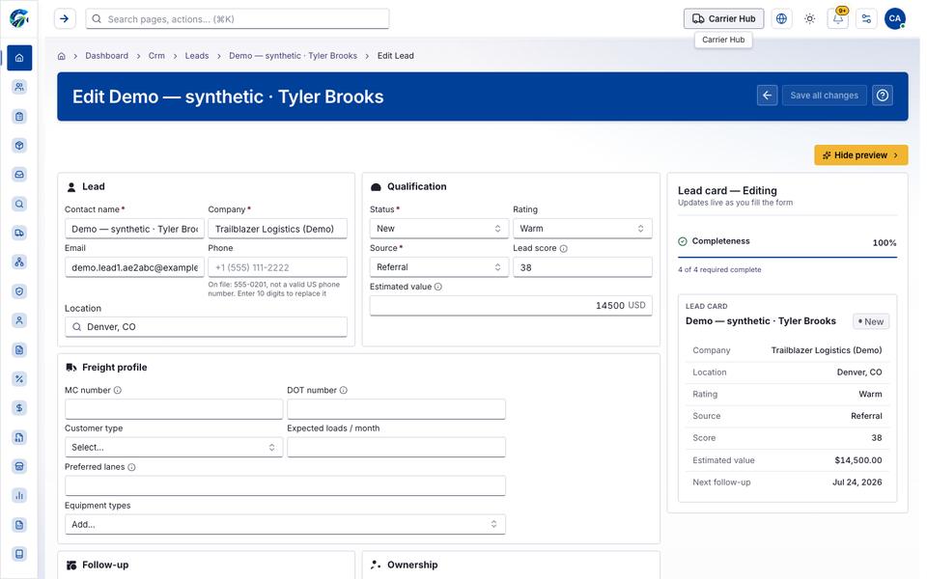Go to Crm in the breadcrumb
The image size is (927, 579).
pos(156,56)
